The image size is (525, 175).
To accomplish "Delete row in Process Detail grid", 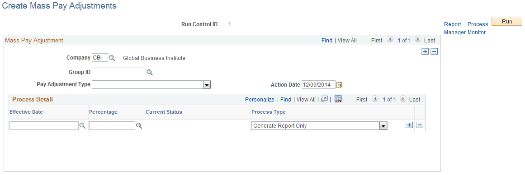I will 420,125.
